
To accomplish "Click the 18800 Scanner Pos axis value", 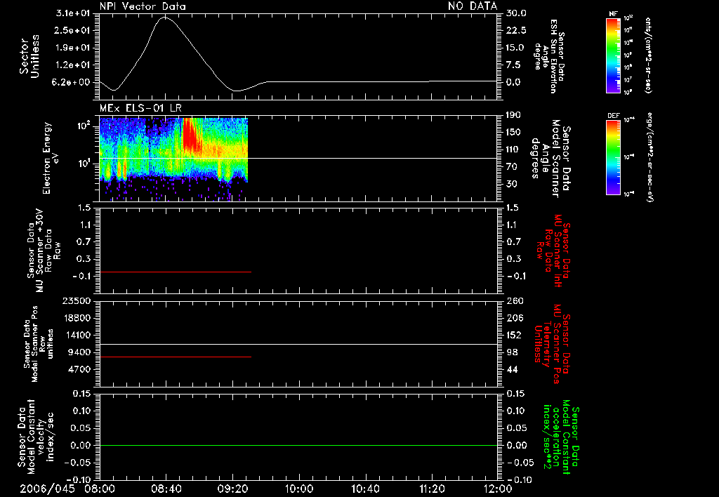I will click(x=76, y=318).
